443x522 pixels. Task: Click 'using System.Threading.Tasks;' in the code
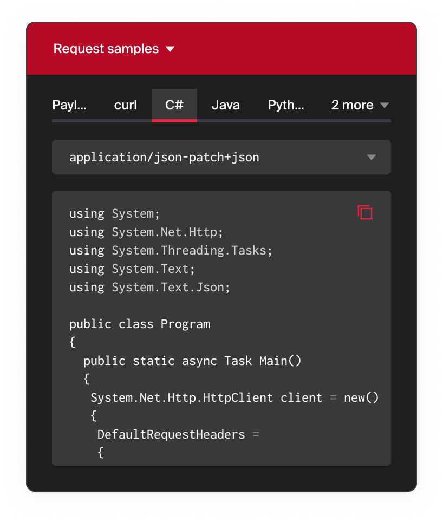click(171, 251)
